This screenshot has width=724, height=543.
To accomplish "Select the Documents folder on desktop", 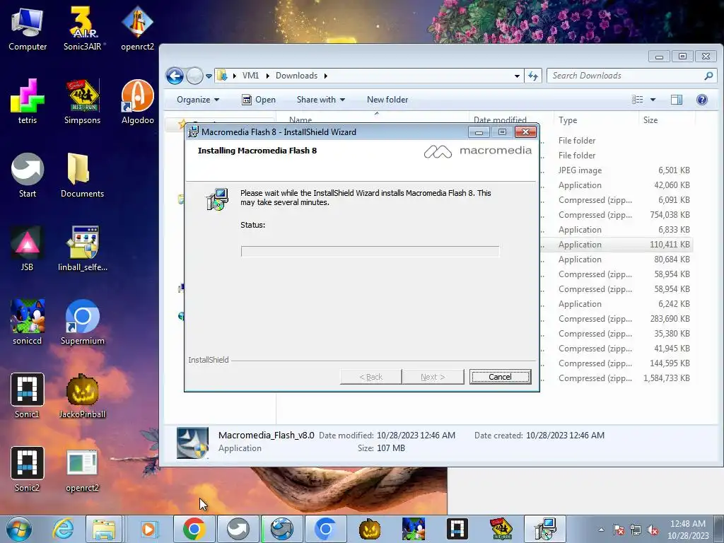I will point(82,175).
